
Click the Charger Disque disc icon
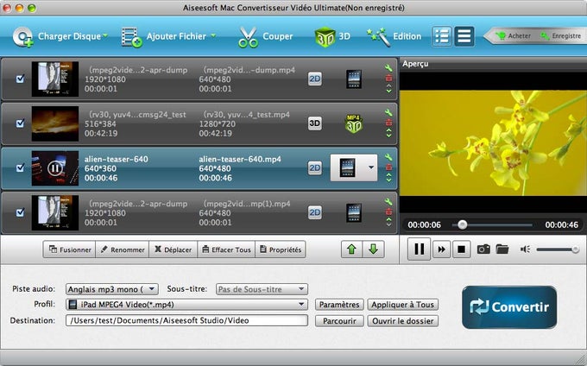click(x=22, y=37)
